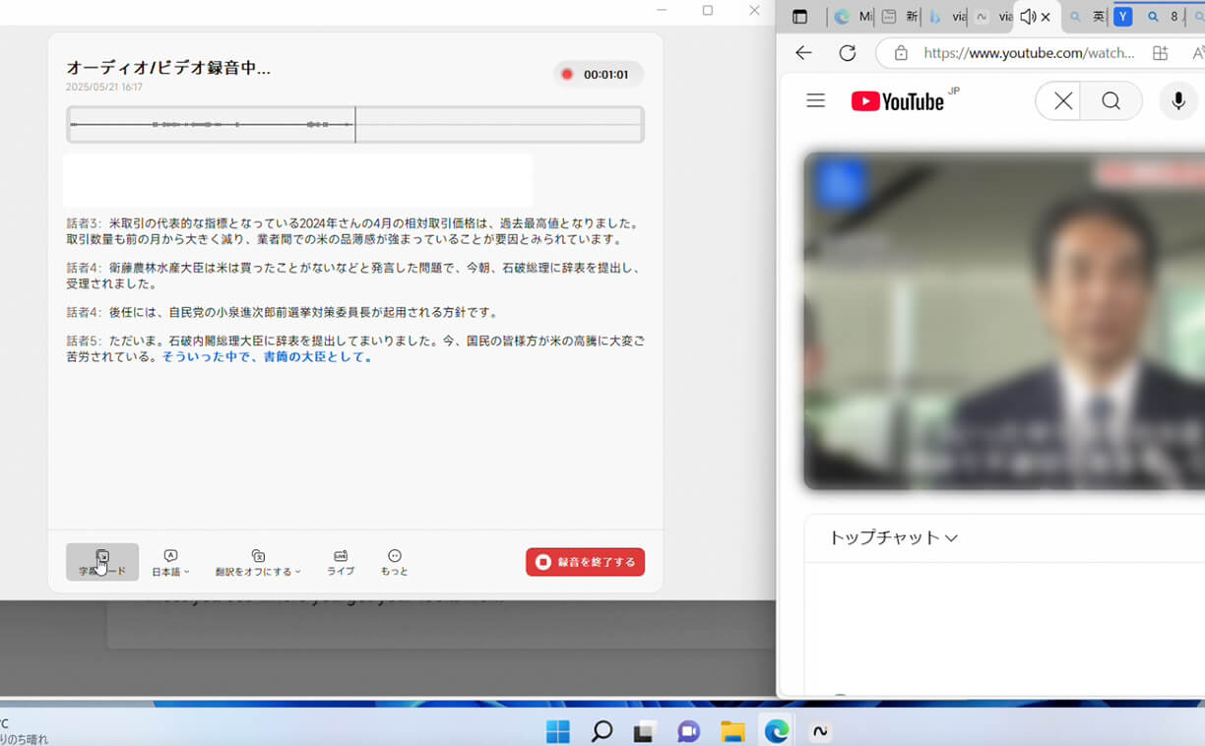This screenshot has width=1205, height=746.
Task: Click the ライブ live icon button
Action: (x=341, y=563)
